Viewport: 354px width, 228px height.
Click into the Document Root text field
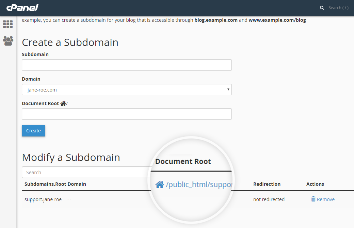coord(127,114)
